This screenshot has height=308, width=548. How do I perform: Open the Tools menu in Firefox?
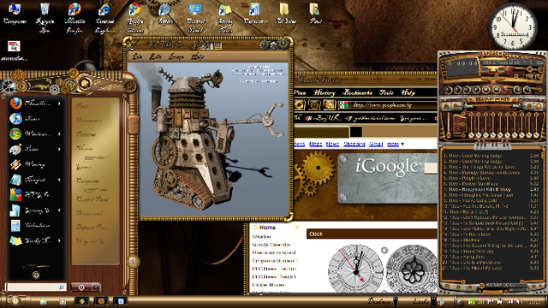point(386,92)
